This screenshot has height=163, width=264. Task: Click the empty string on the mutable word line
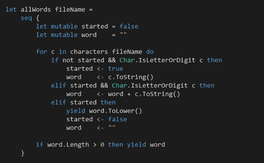123,35
